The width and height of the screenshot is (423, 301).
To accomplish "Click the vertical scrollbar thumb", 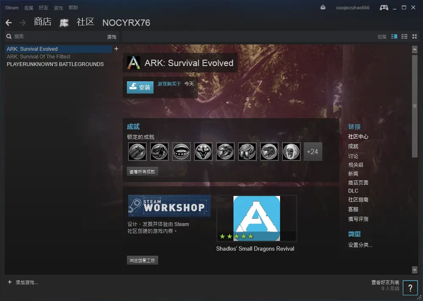I will click(415, 106).
